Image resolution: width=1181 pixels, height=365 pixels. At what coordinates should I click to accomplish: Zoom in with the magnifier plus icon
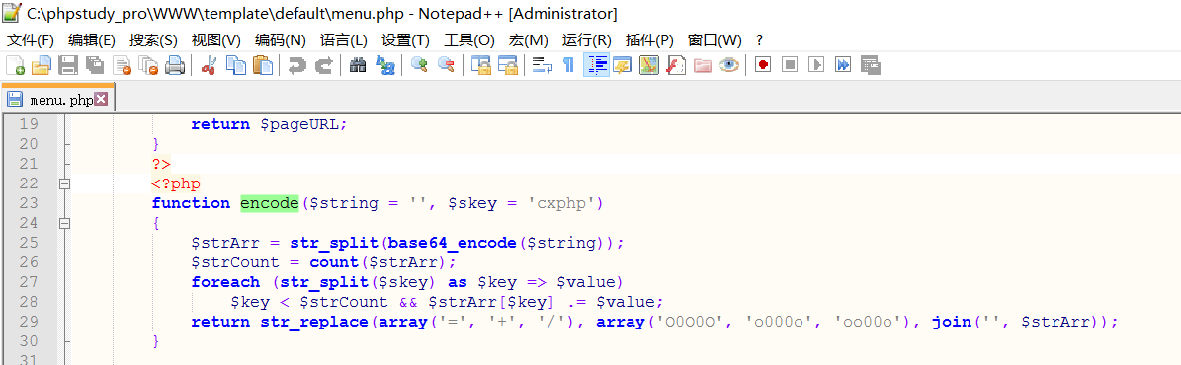(x=419, y=65)
